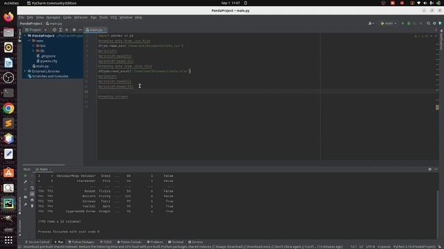
Task: Open Version Control tool window
Action: [x=37, y=242]
